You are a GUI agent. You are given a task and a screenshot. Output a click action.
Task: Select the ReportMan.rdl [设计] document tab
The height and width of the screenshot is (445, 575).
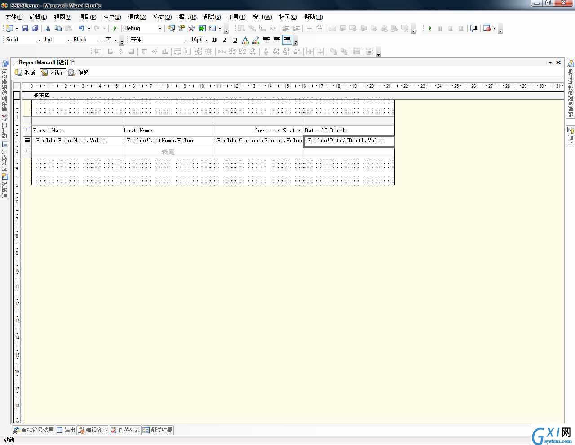[x=46, y=62]
